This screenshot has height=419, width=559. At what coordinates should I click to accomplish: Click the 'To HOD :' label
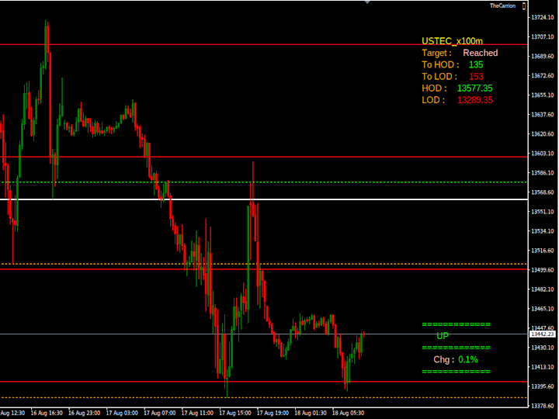[440, 64]
